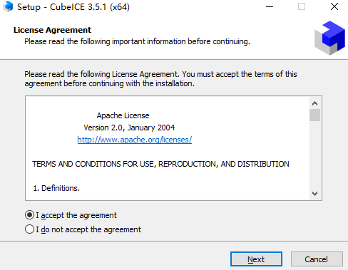Click the license scrollbar thumb
The width and height of the screenshot is (348, 270).
(314, 115)
